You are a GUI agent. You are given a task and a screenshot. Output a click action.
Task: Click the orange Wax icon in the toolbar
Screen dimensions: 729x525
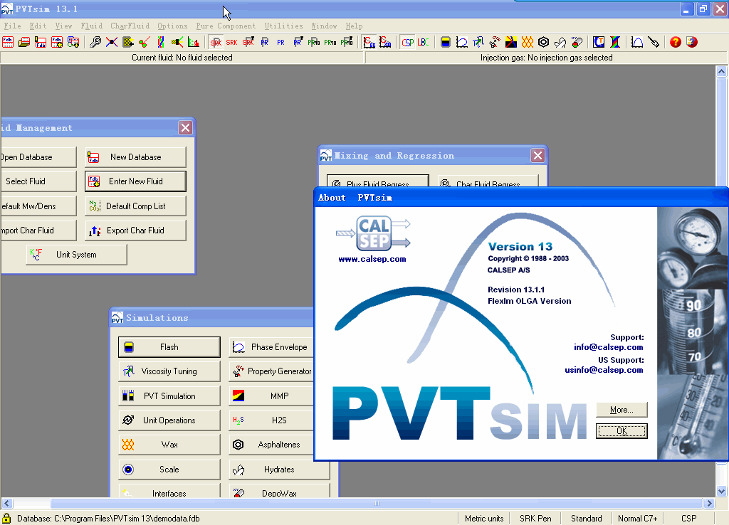[528, 42]
